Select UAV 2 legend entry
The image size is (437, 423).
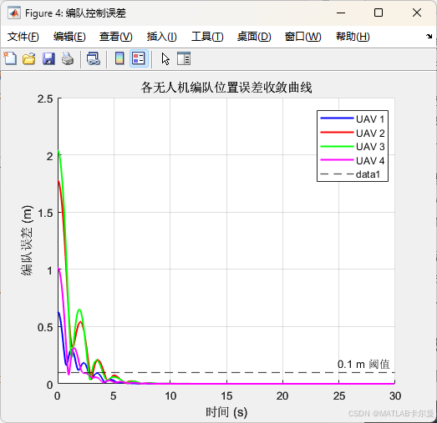click(x=353, y=133)
